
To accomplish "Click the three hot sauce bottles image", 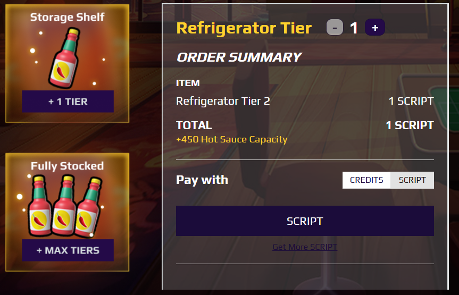I will (x=64, y=206).
